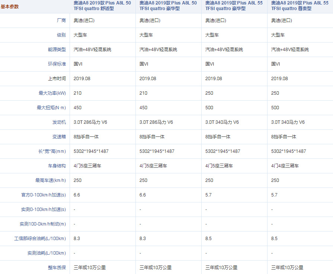Click 4门4座三厢车 in the 尊贵型 column
333x274 pixels.
coord(285,166)
